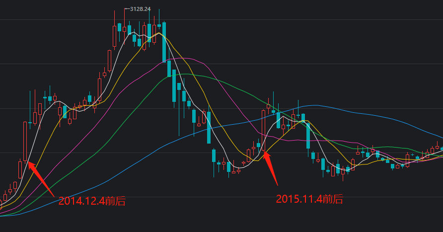The image size is (443, 232).
Task: Select the tall hollow candle at the 2014.12.4 arrow tip
Action: (x=25, y=141)
